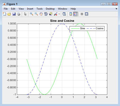Activate the Pan hand tool
The height and width of the screenshot is (106, 120).
(41, 14)
